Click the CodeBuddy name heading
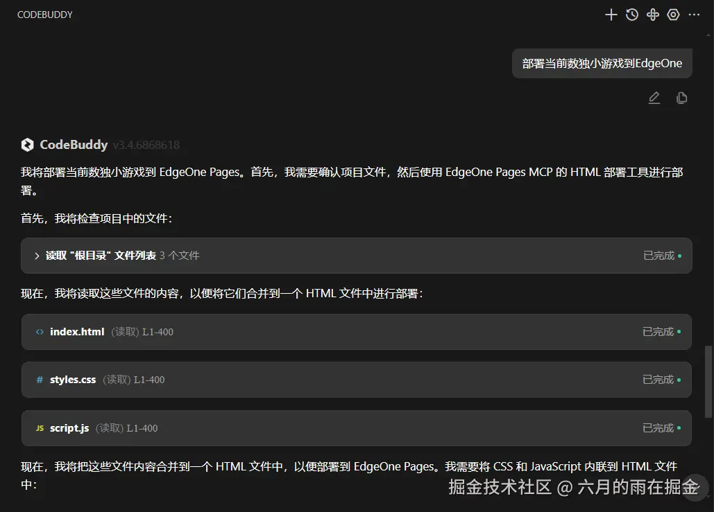714x512 pixels. (x=74, y=145)
